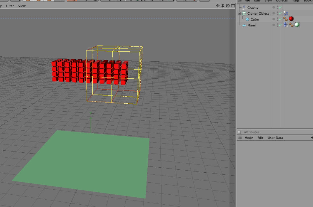Screen dimensions: 313x207
Task: Select the Plane object icon in the hierarchy
Action: coord(244,25)
